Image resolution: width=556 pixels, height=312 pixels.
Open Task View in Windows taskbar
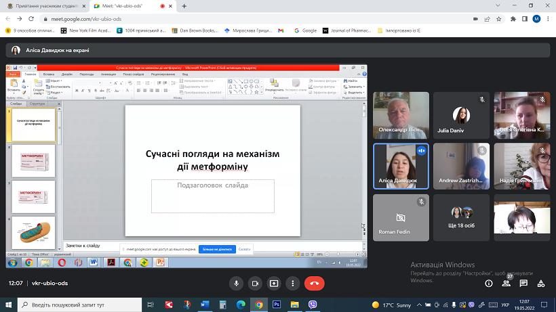pyautogui.click(x=151, y=305)
